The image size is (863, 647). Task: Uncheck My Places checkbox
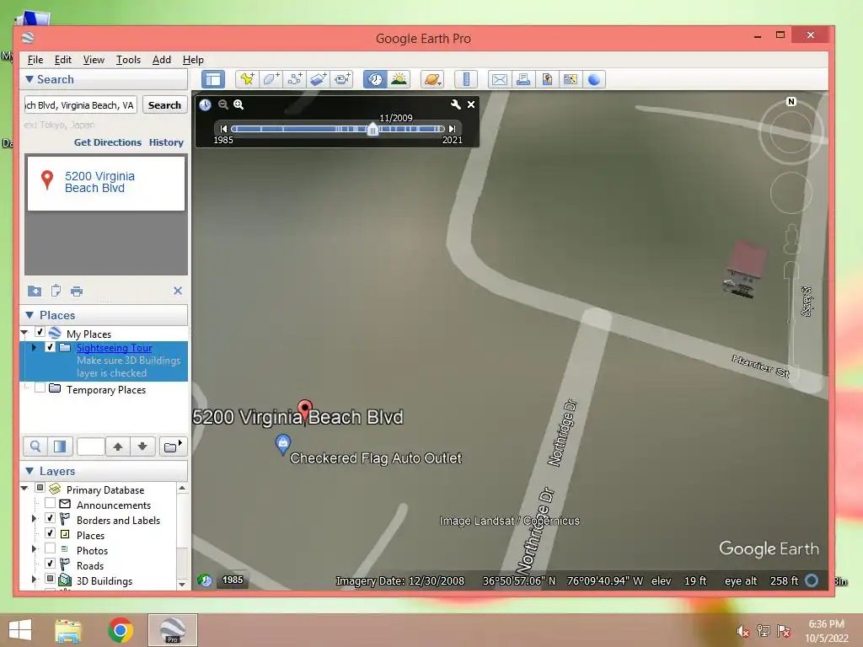[40, 332]
